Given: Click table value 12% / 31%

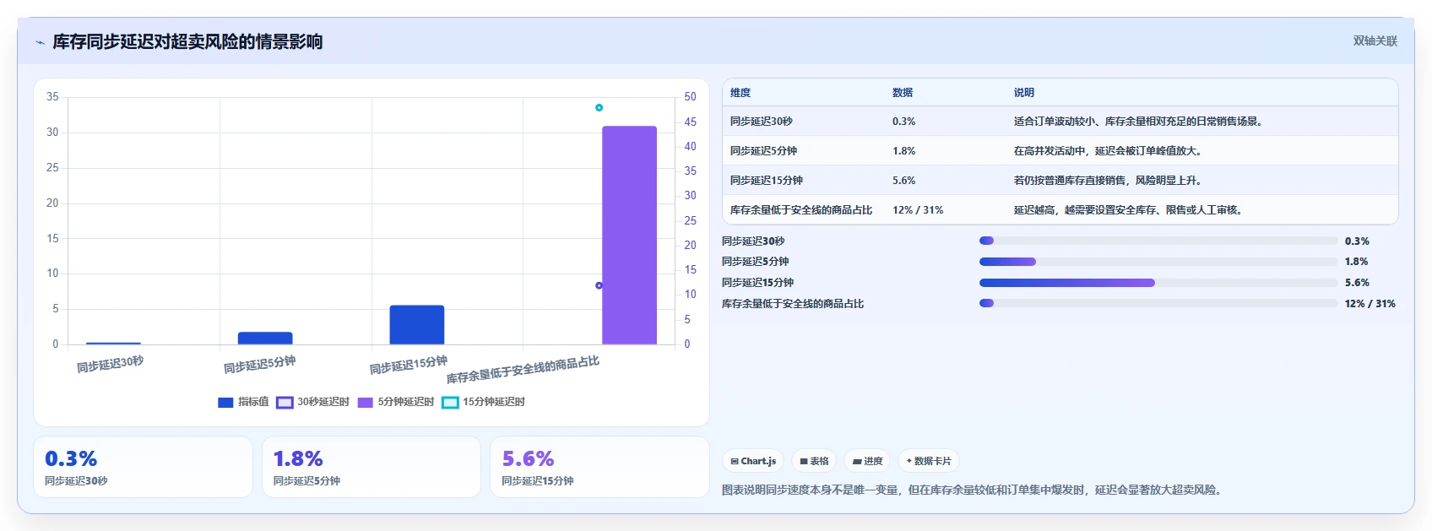Looking at the screenshot, I should point(918,210).
